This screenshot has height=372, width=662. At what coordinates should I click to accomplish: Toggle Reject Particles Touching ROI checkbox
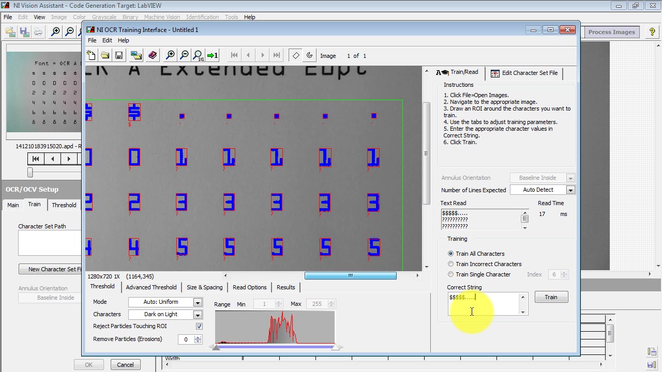199,326
